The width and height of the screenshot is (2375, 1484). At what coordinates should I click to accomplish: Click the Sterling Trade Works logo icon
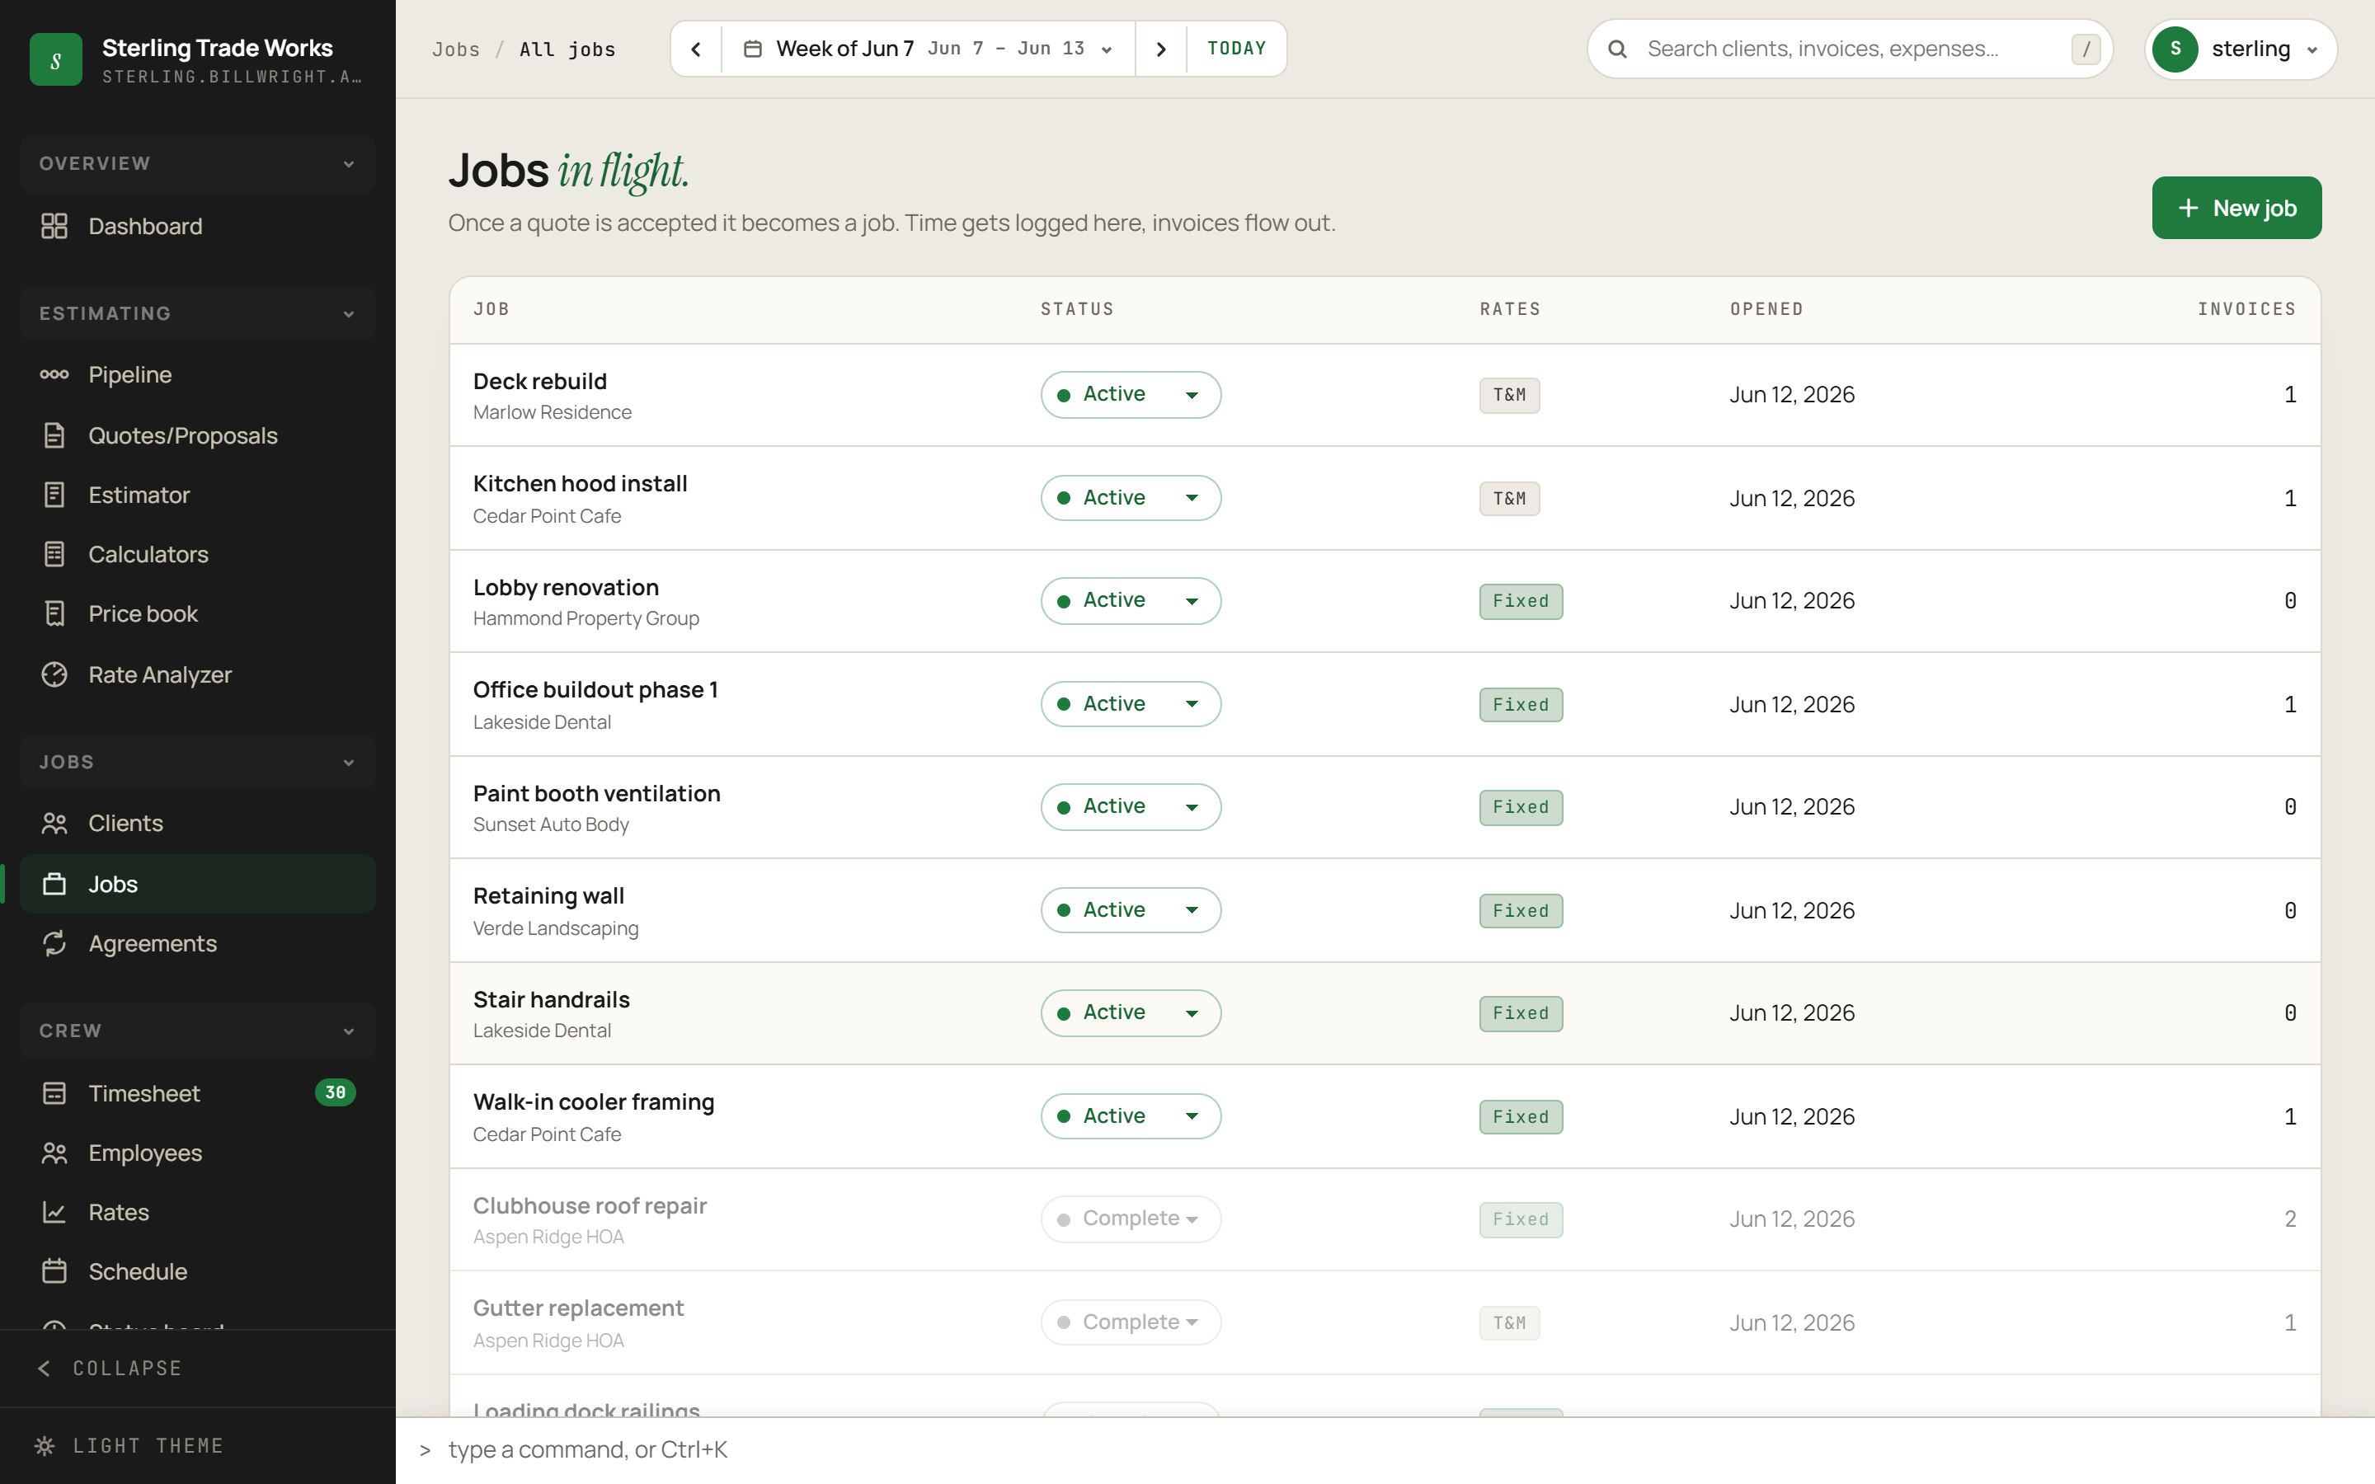[56, 60]
